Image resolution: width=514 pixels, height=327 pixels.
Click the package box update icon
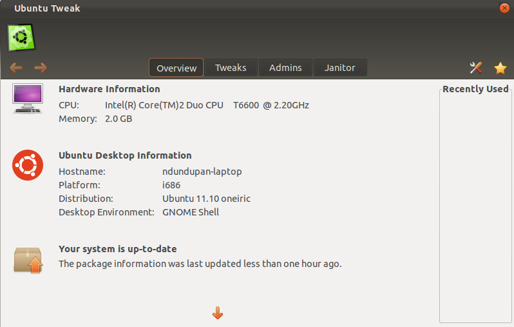coord(28,261)
